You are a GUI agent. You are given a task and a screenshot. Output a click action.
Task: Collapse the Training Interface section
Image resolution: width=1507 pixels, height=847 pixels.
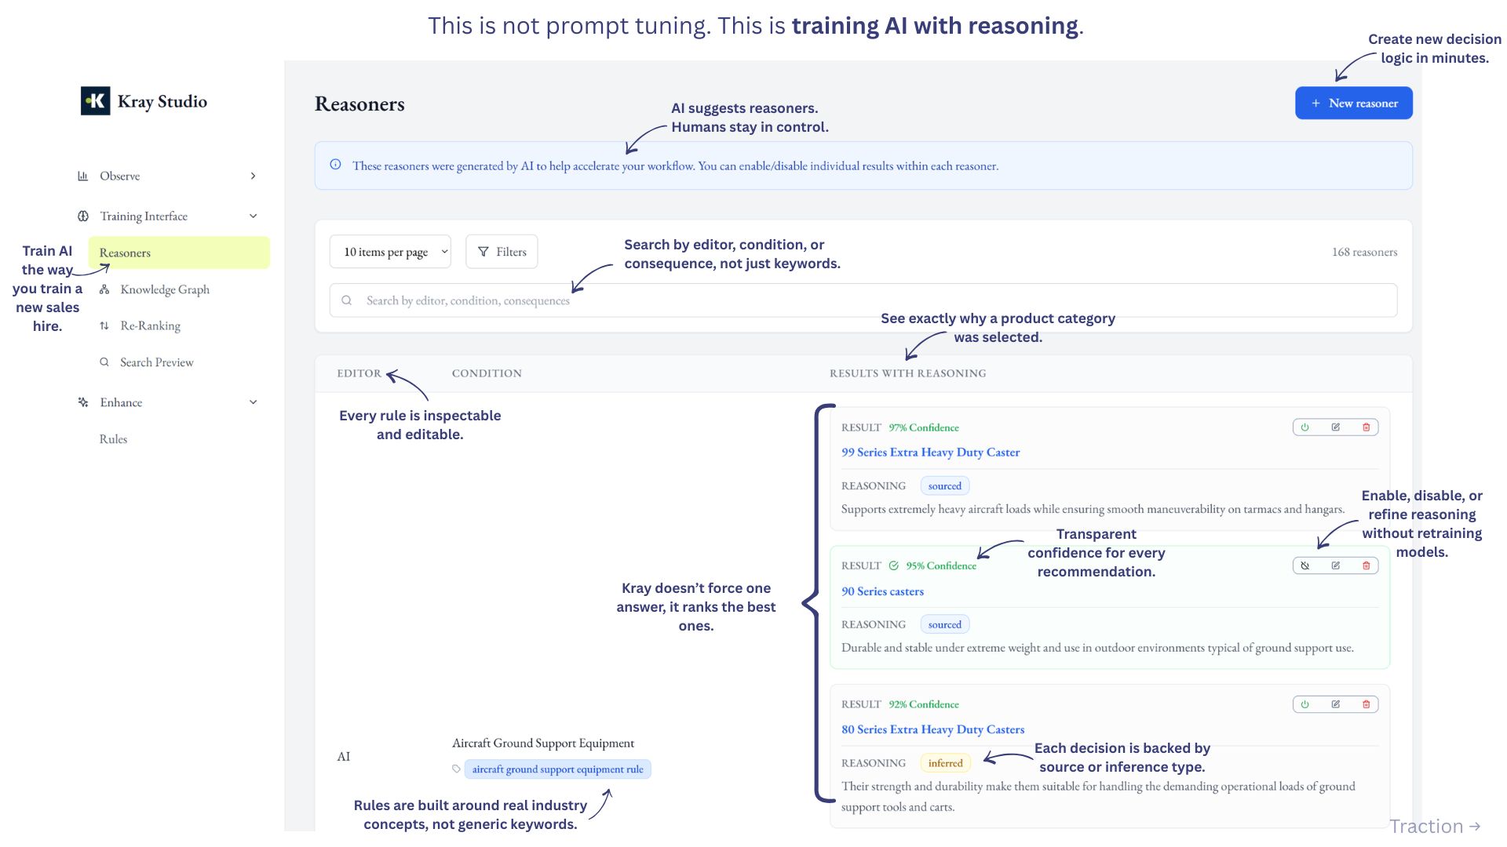252,216
